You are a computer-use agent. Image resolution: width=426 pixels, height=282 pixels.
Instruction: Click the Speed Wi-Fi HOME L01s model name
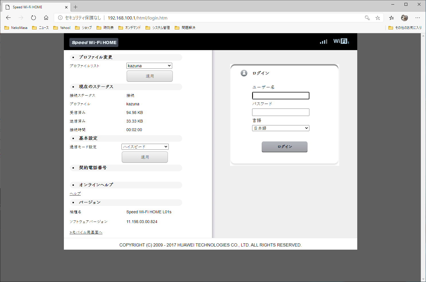149,212
